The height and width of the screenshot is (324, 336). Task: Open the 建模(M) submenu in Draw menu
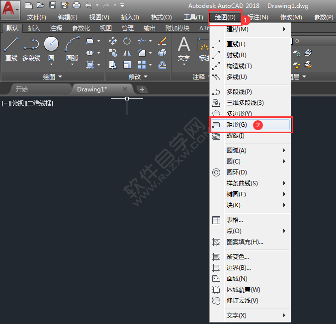pyautogui.click(x=250, y=29)
